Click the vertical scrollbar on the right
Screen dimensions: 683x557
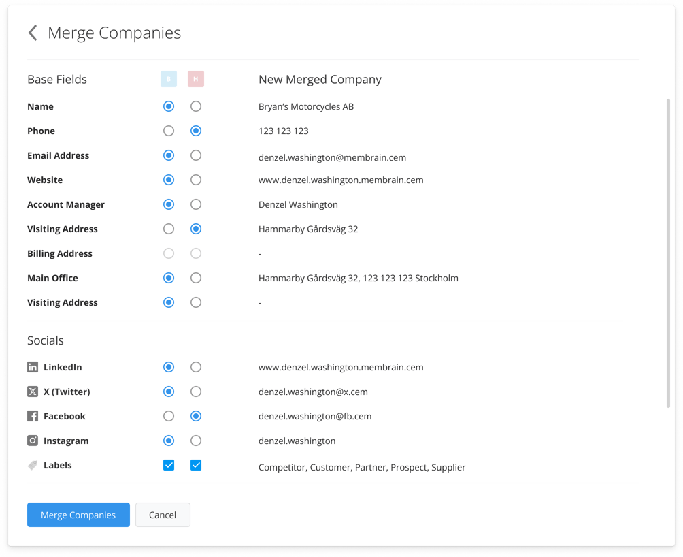[x=668, y=252]
